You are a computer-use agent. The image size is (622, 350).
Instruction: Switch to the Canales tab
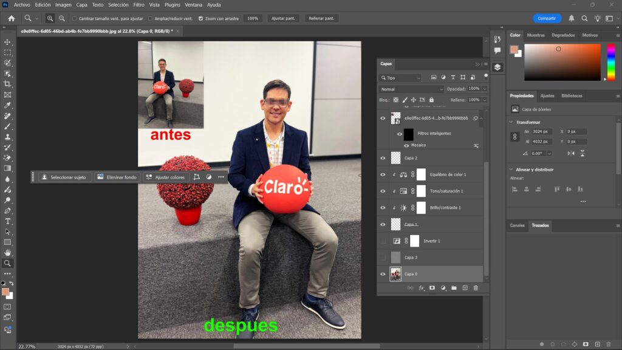click(x=517, y=225)
